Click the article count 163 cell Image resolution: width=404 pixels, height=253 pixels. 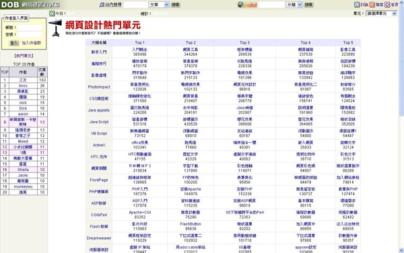pyautogui.click(x=42, y=80)
